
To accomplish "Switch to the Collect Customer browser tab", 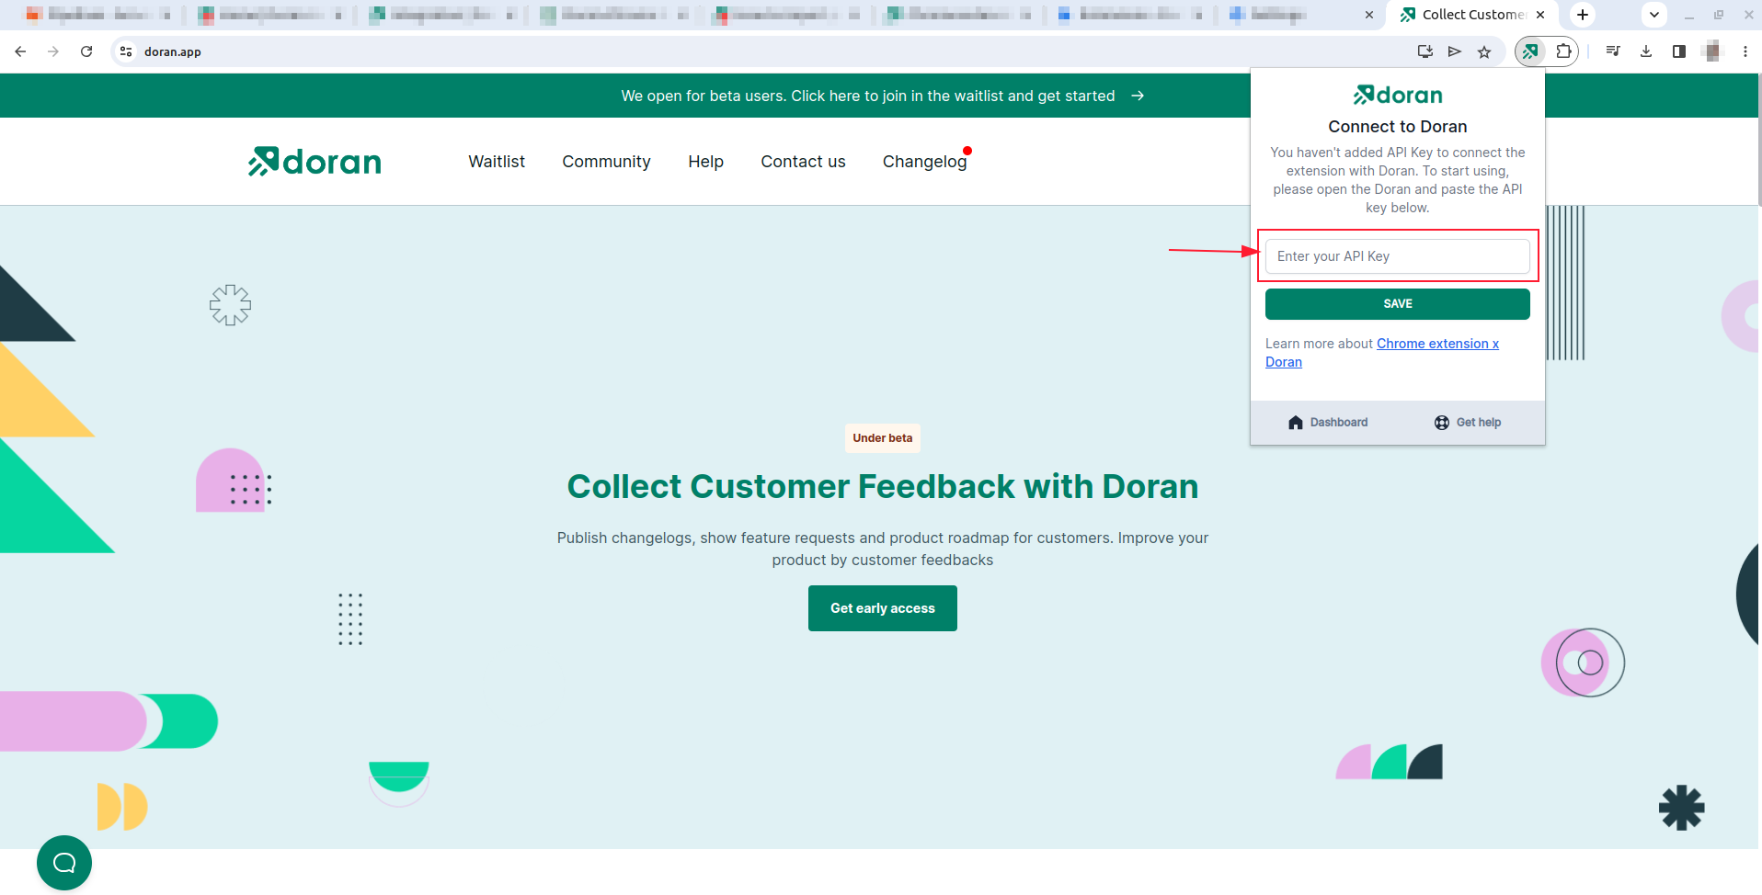I will (x=1471, y=15).
